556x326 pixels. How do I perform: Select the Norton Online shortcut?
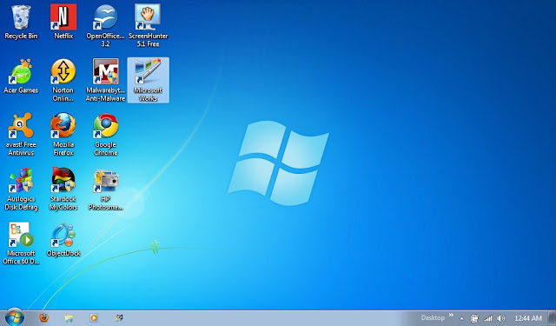[x=63, y=80]
